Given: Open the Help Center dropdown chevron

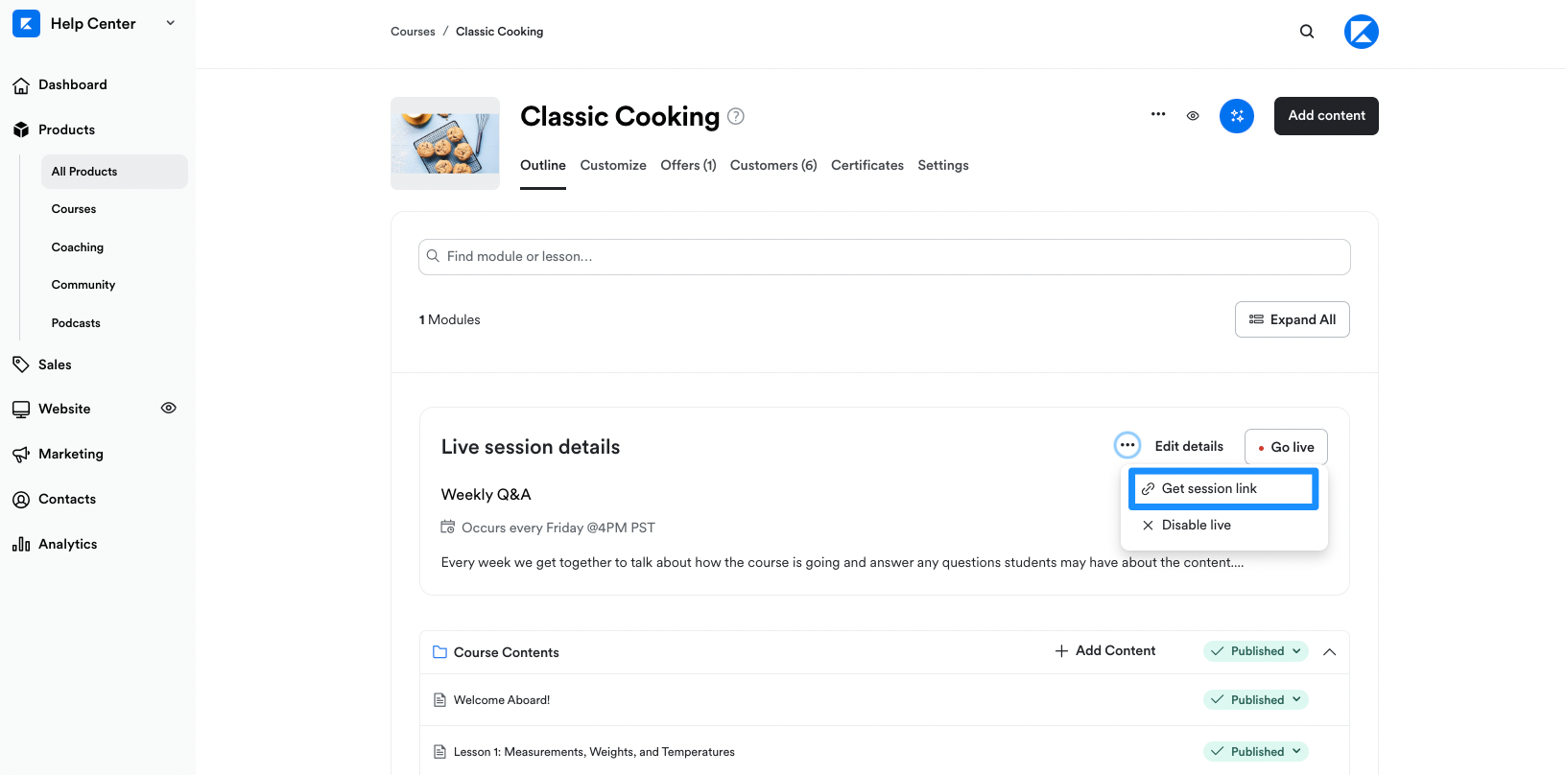Looking at the screenshot, I should [171, 23].
